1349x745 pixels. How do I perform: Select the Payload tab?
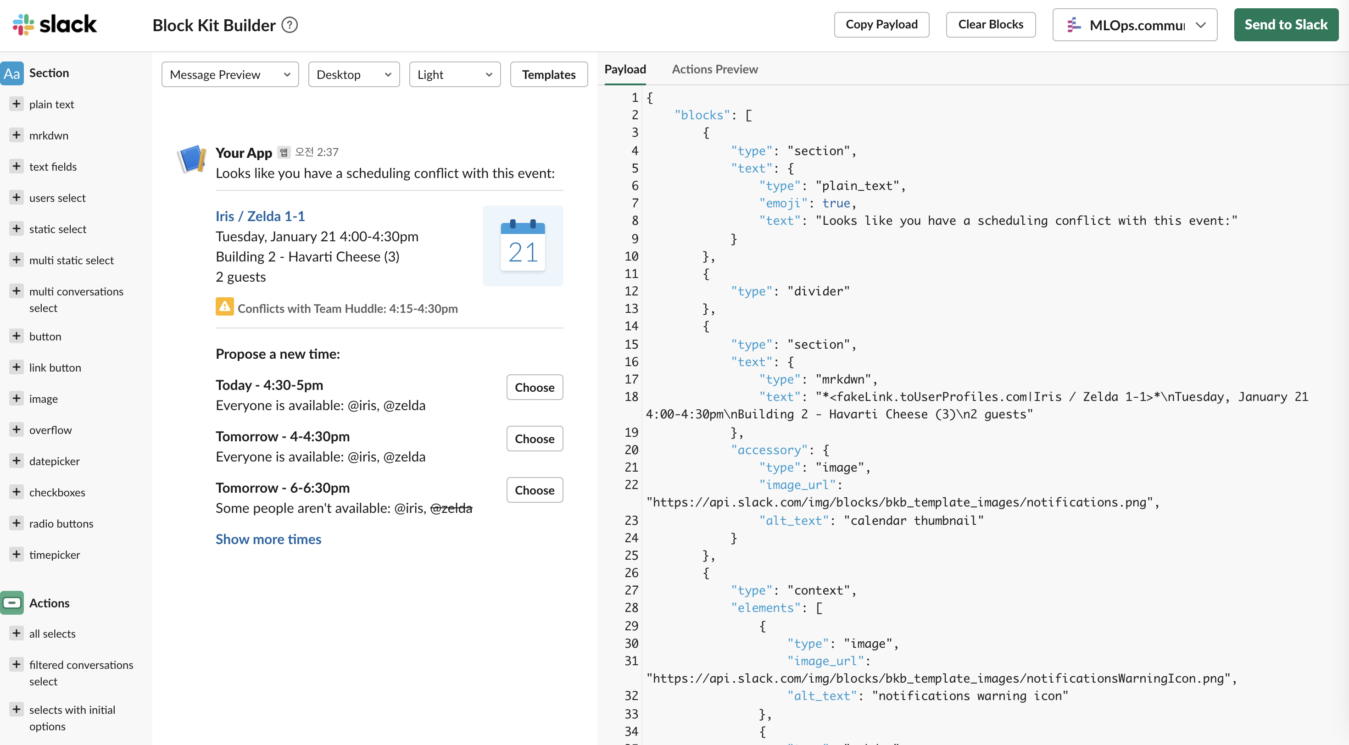pos(625,69)
